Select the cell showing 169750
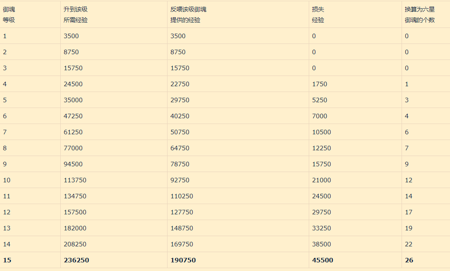This screenshot has height=271, width=450. pos(181,244)
